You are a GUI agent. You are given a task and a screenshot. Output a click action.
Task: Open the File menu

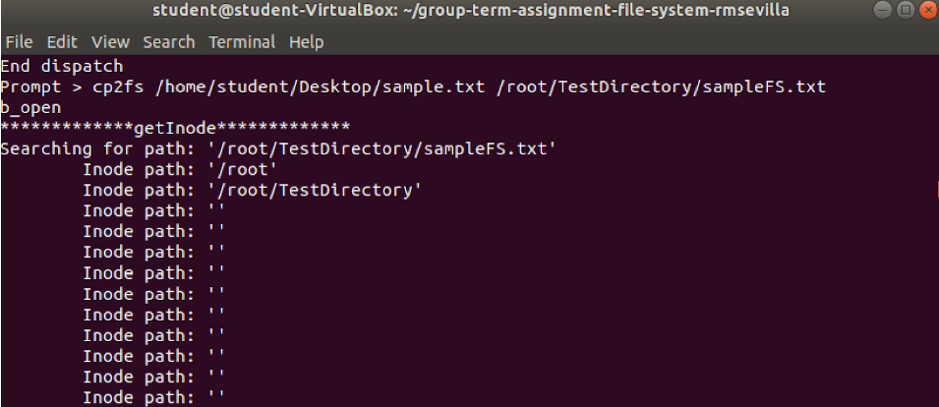point(19,42)
